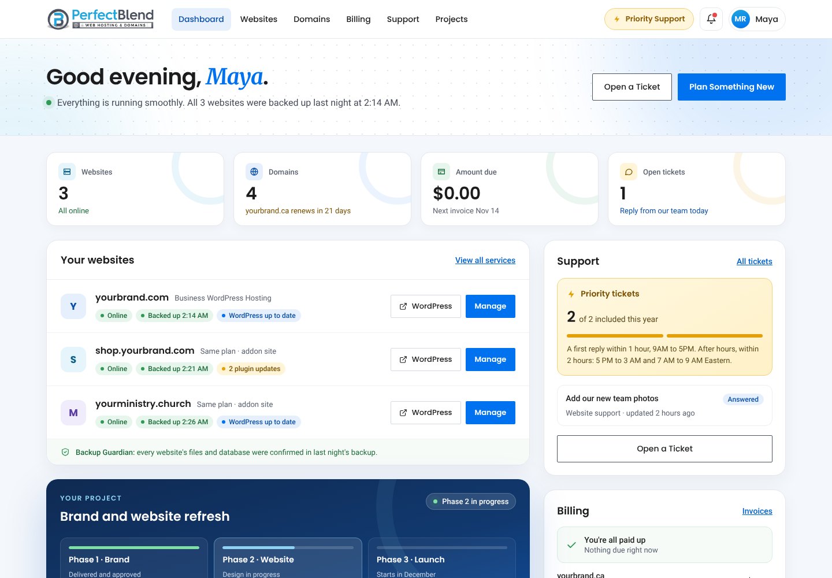Click the Domains card globe icon
The height and width of the screenshot is (578, 832).
tap(254, 172)
